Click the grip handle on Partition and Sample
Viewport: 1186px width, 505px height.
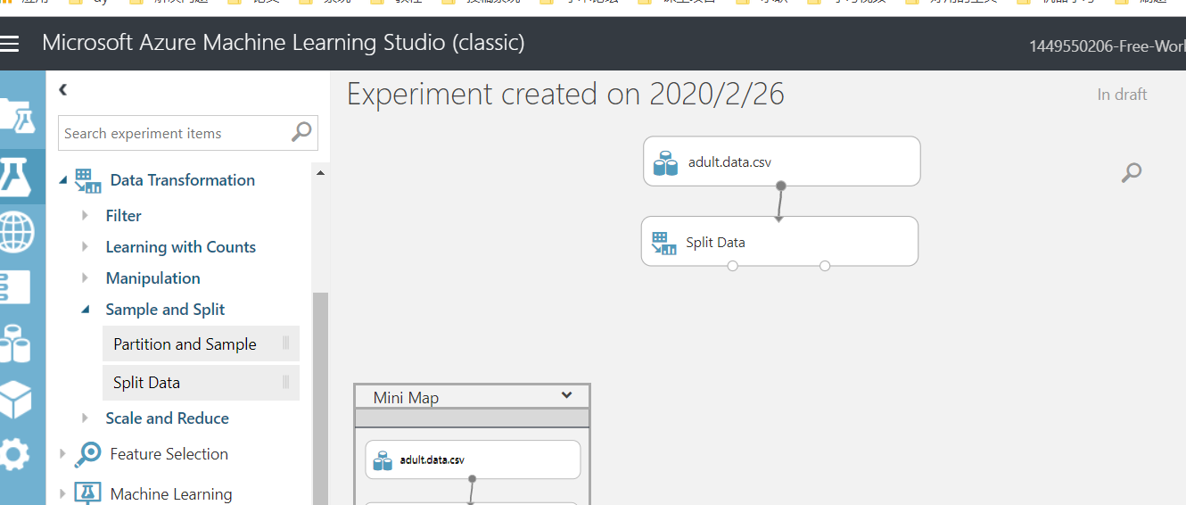point(286,344)
